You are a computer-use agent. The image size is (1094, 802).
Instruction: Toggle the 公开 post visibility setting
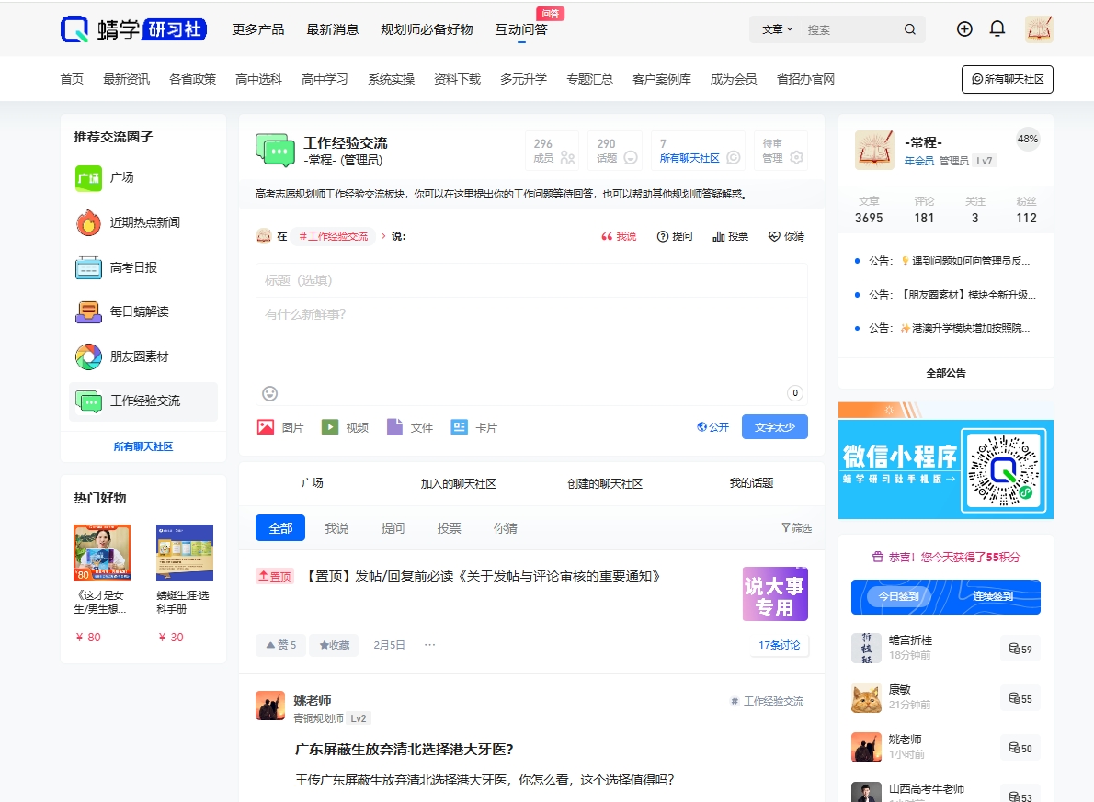click(713, 426)
